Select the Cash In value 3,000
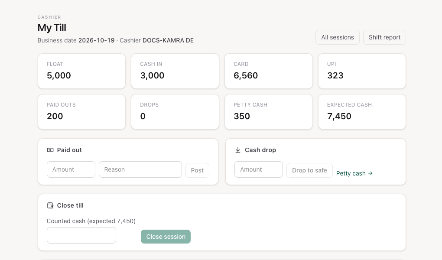Image resolution: width=442 pixels, height=260 pixels. click(152, 75)
